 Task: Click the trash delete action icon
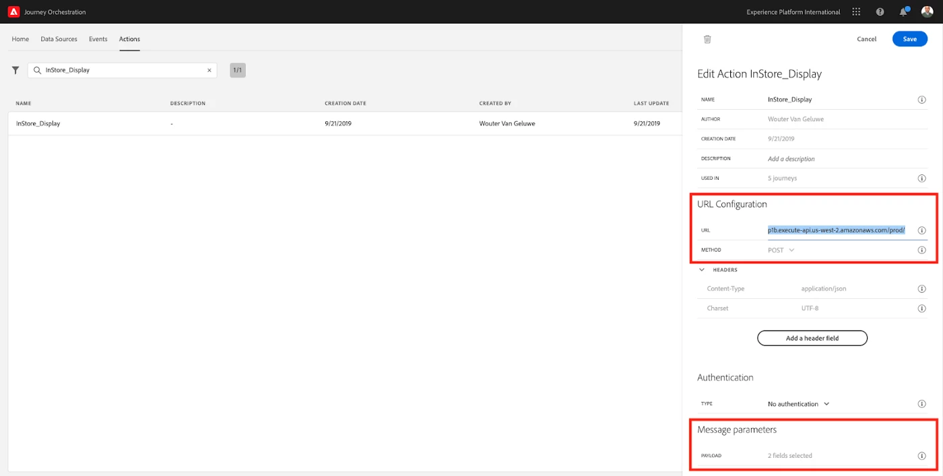point(707,39)
